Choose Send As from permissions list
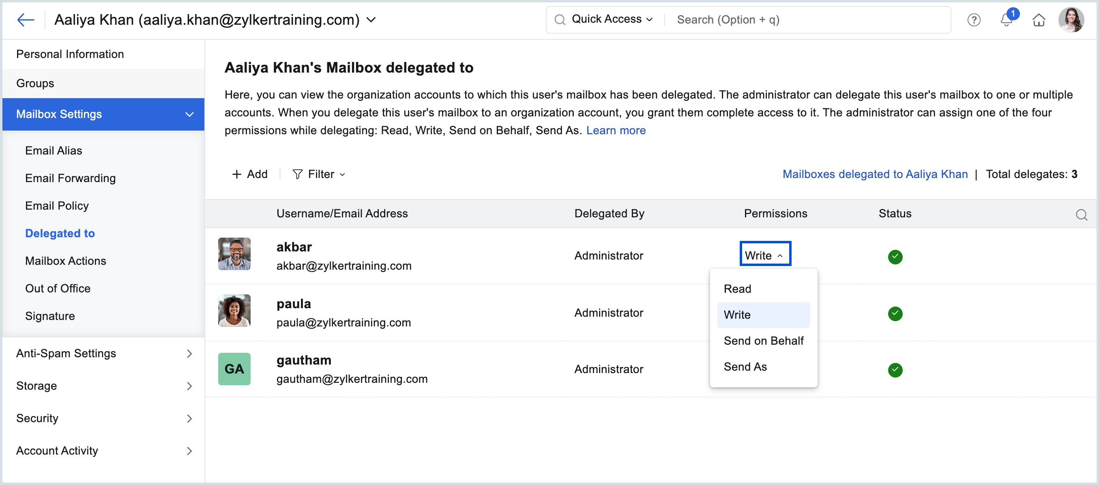Image resolution: width=1099 pixels, height=485 pixels. pos(745,367)
